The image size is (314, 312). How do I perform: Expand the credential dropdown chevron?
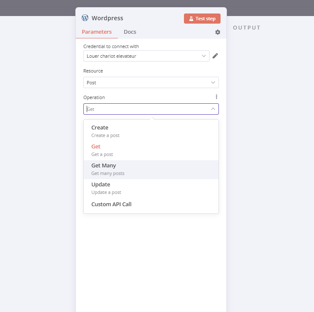point(204,56)
